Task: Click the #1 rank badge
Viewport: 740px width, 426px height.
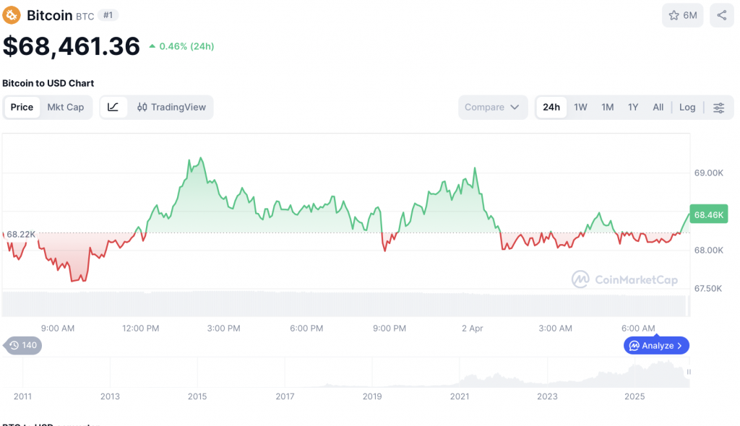Action: (108, 15)
